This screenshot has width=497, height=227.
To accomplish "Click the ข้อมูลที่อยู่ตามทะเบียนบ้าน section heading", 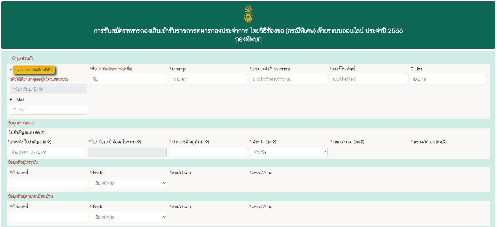I will (x=30, y=196).
